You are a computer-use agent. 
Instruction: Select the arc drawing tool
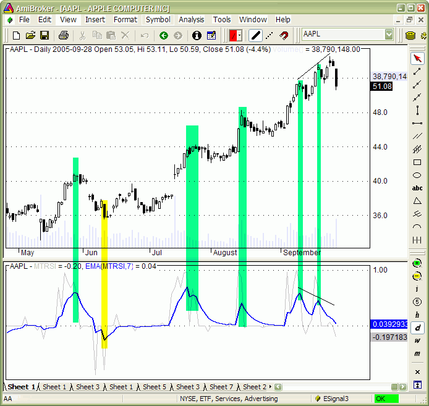click(x=417, y=227)
